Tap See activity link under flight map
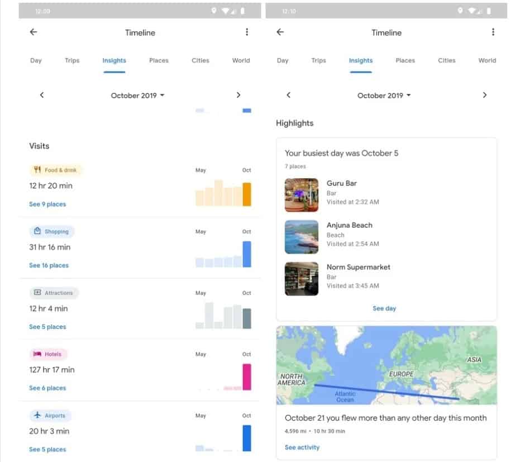This screenshot has height=462, width=525. click(x=302, y=447)
